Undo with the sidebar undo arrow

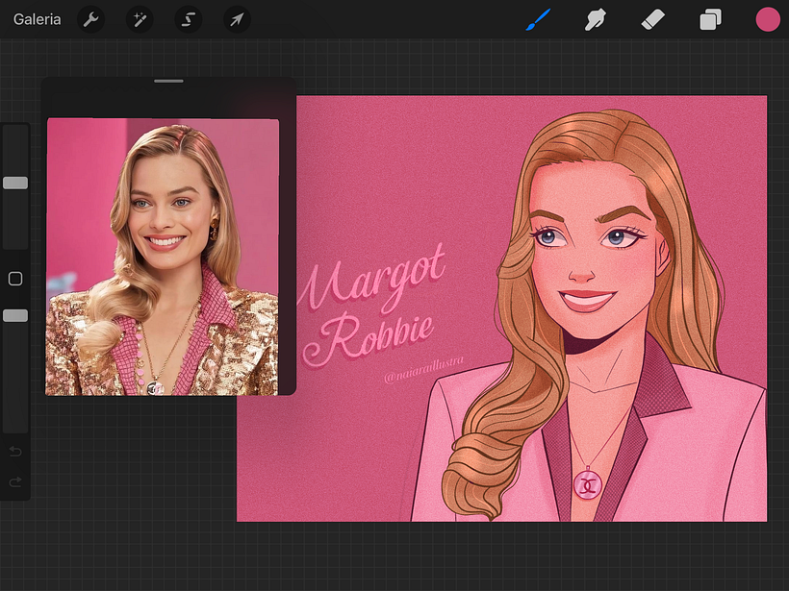[x=15, y=452]
